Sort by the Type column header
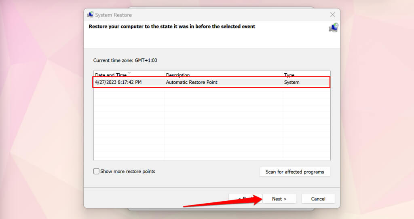Image resolution: width=414 pixels, height=219 pixels. tap(306, 74)
